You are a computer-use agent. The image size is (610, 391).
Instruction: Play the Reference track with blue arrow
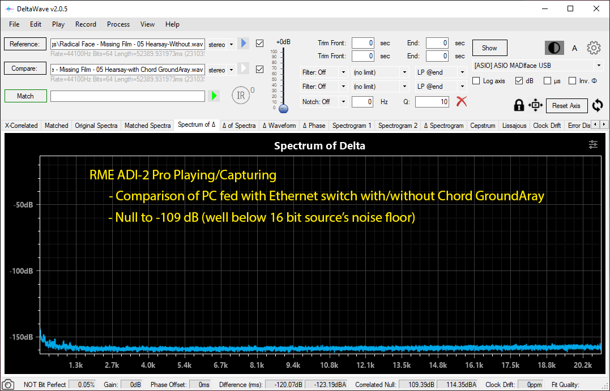point(244,43)
